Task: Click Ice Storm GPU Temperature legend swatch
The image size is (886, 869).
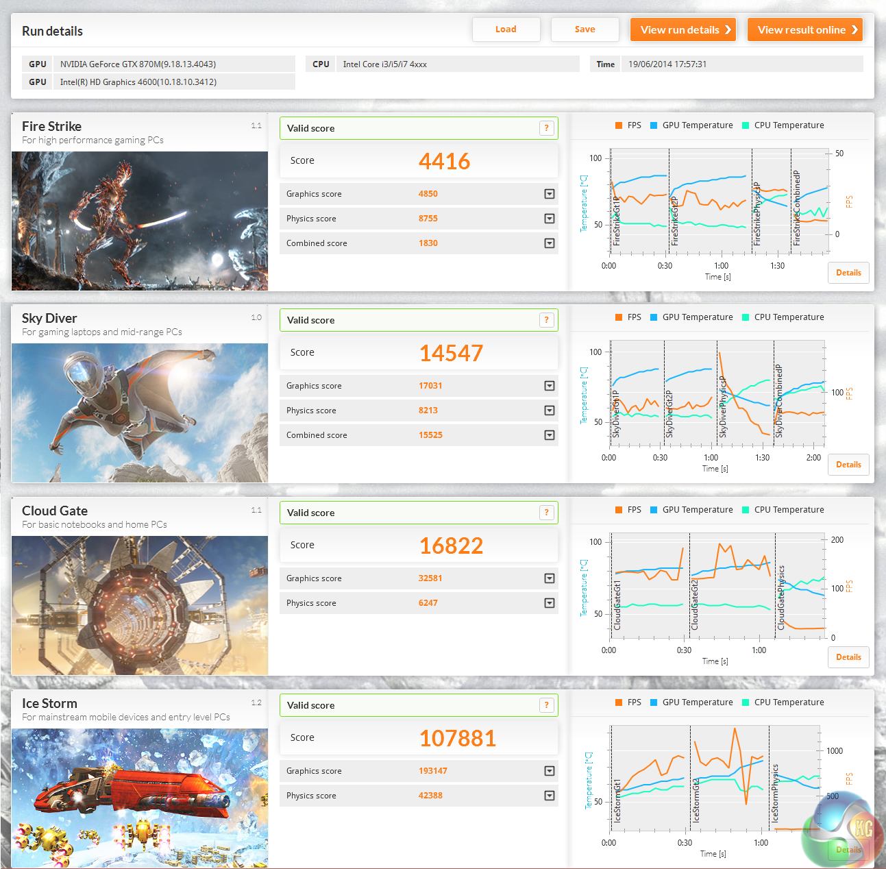Action: click(x=654, y=702)
